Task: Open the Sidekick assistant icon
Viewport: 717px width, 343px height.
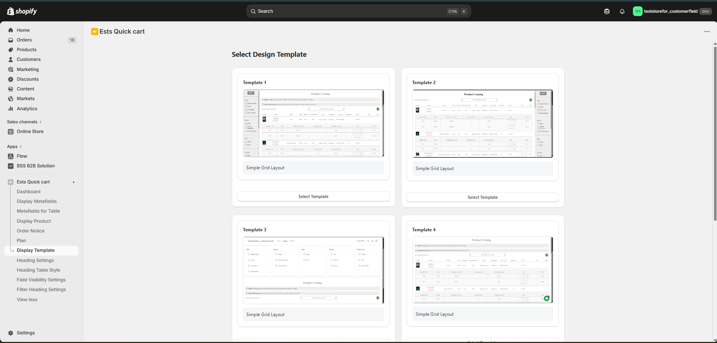Action: coord(607,12)
